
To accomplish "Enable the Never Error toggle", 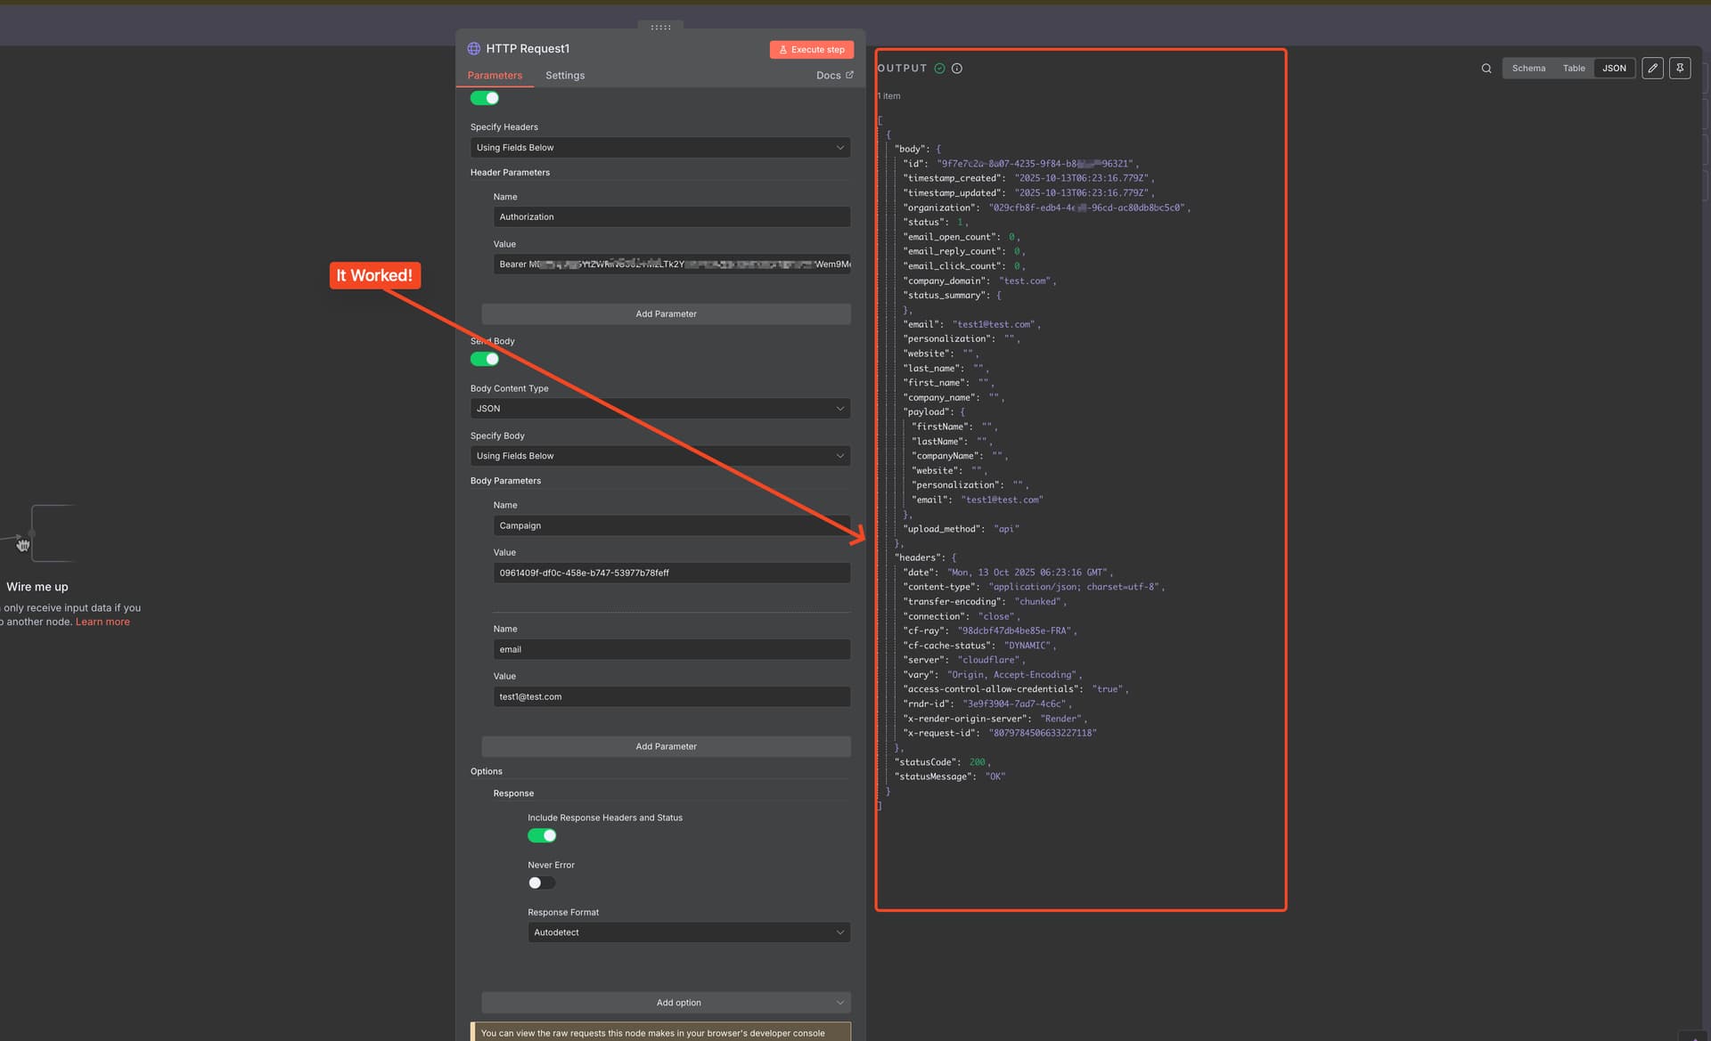I will click(542, 882).
